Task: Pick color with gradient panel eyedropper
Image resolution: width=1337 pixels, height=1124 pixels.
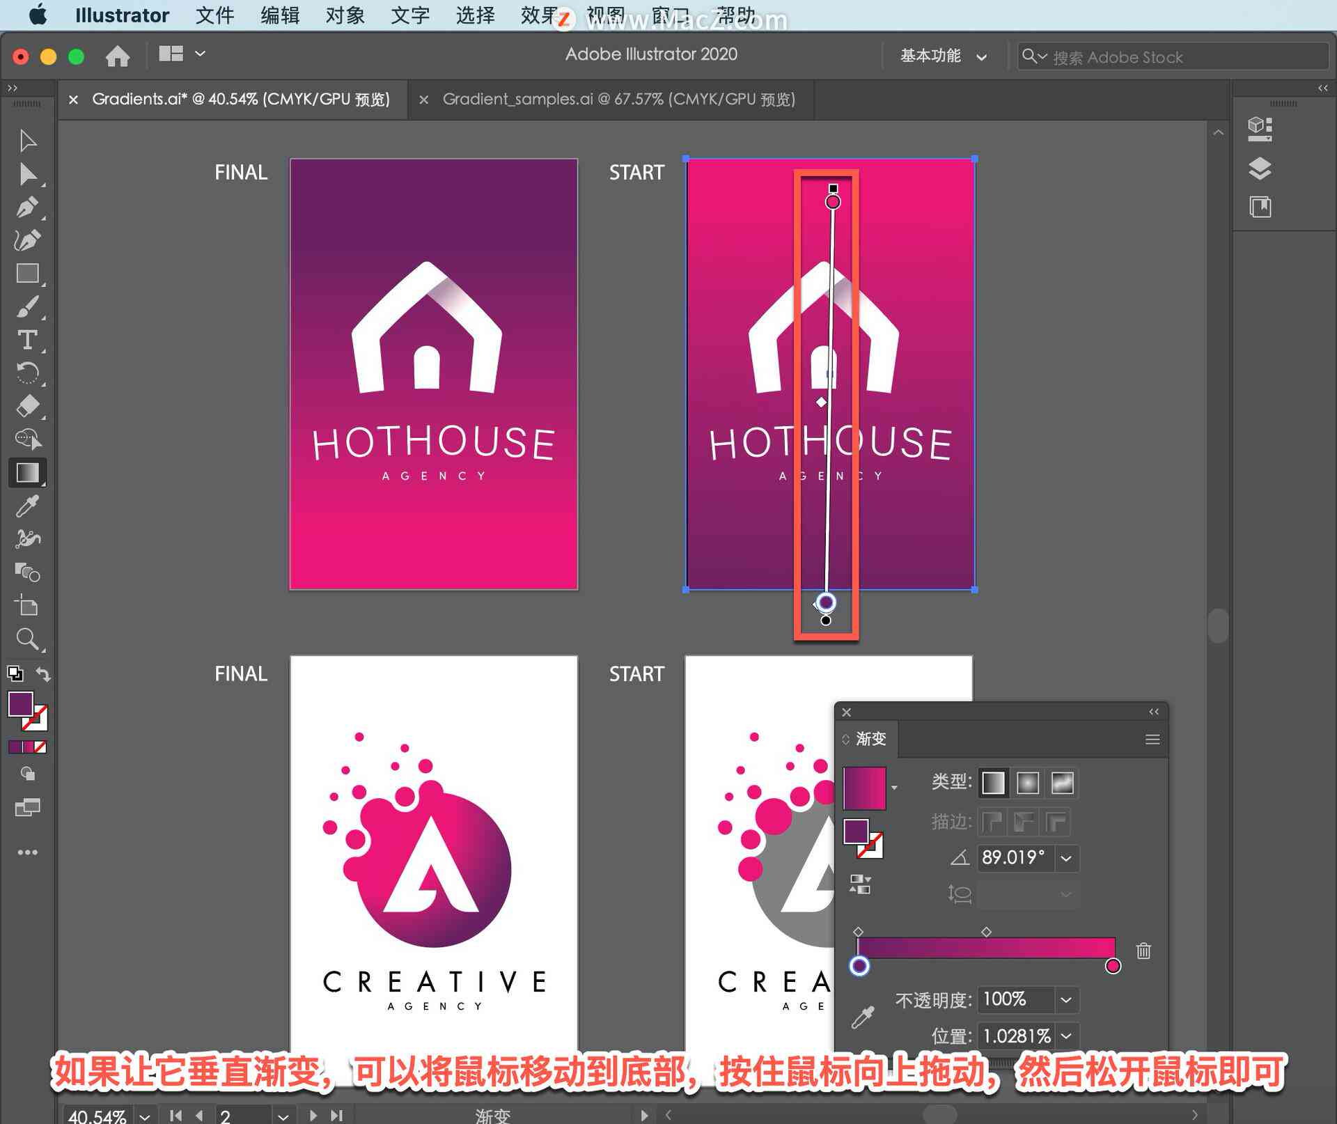Action: 863,1017
